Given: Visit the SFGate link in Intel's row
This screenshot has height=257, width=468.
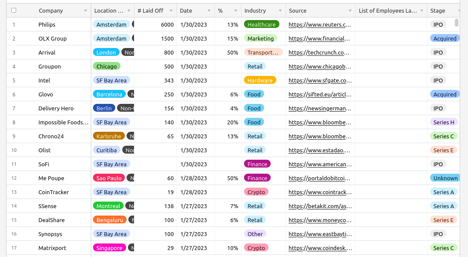Looking at the screenshot, I should [320, 80].
